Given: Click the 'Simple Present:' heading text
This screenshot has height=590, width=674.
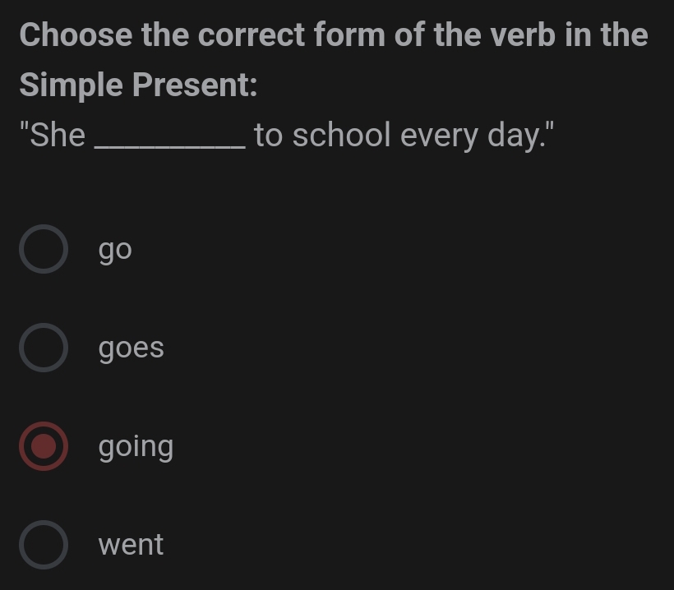Looking at the screenshot, I should click(138, 85).
